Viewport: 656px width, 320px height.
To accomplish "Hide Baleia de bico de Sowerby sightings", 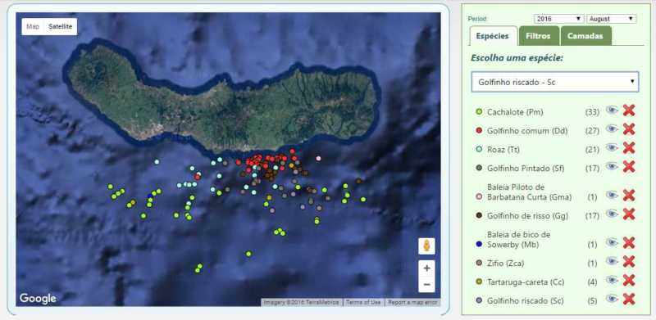I will [612, 242].
